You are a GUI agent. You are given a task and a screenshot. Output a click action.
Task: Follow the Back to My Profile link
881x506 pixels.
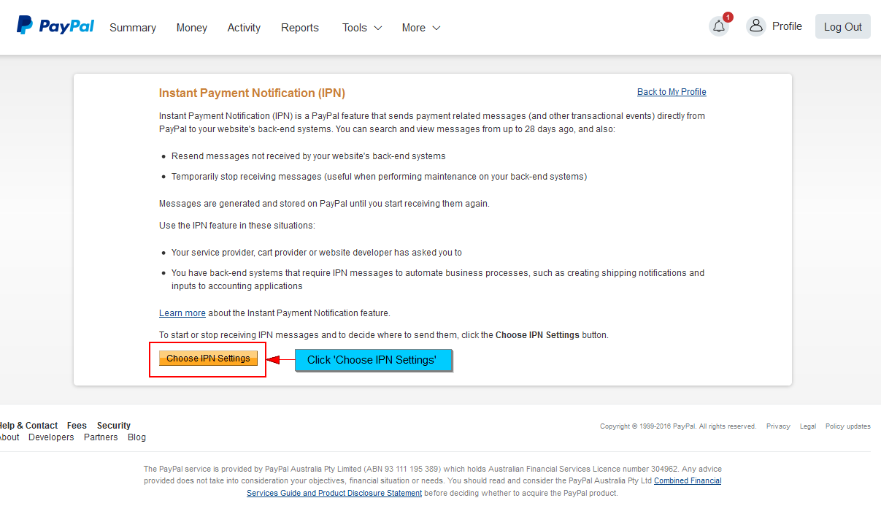672,92
